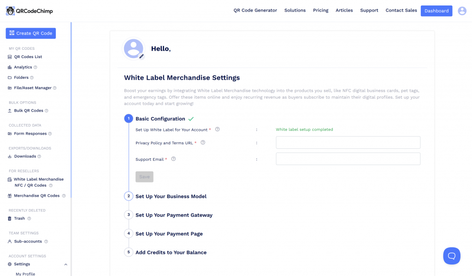Click the edit pencil on profile picture
Viewport: 472px width, 276px height.
[142, 56]
